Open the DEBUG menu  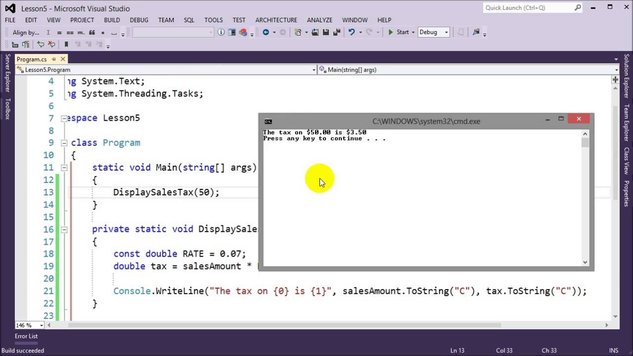tap(139, 20)
